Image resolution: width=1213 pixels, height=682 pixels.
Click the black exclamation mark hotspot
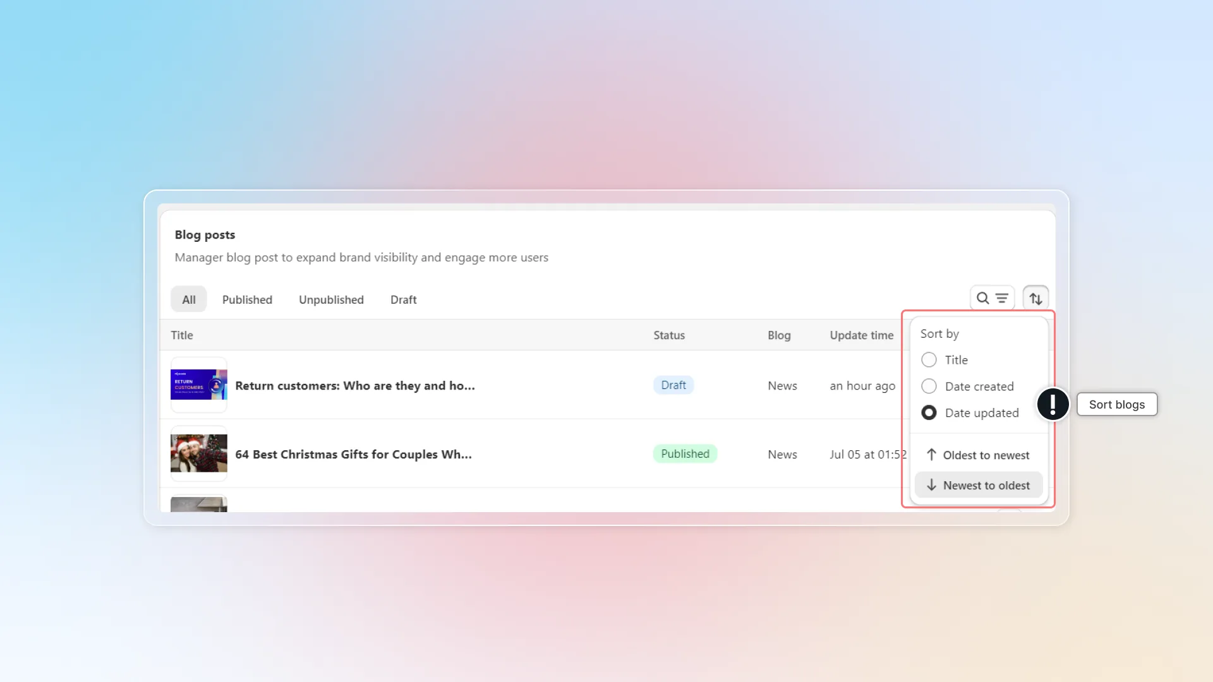pos(1053,404)
